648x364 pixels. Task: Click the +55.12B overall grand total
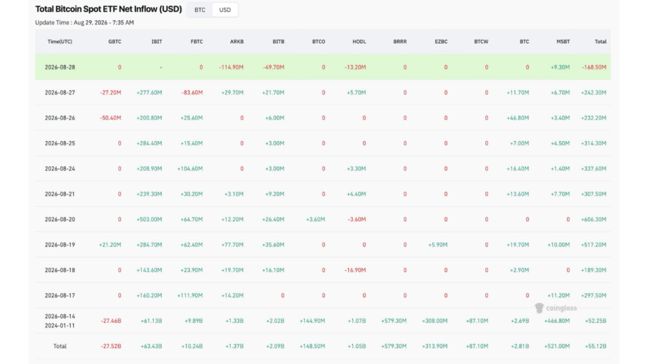(x=595, y=346)
